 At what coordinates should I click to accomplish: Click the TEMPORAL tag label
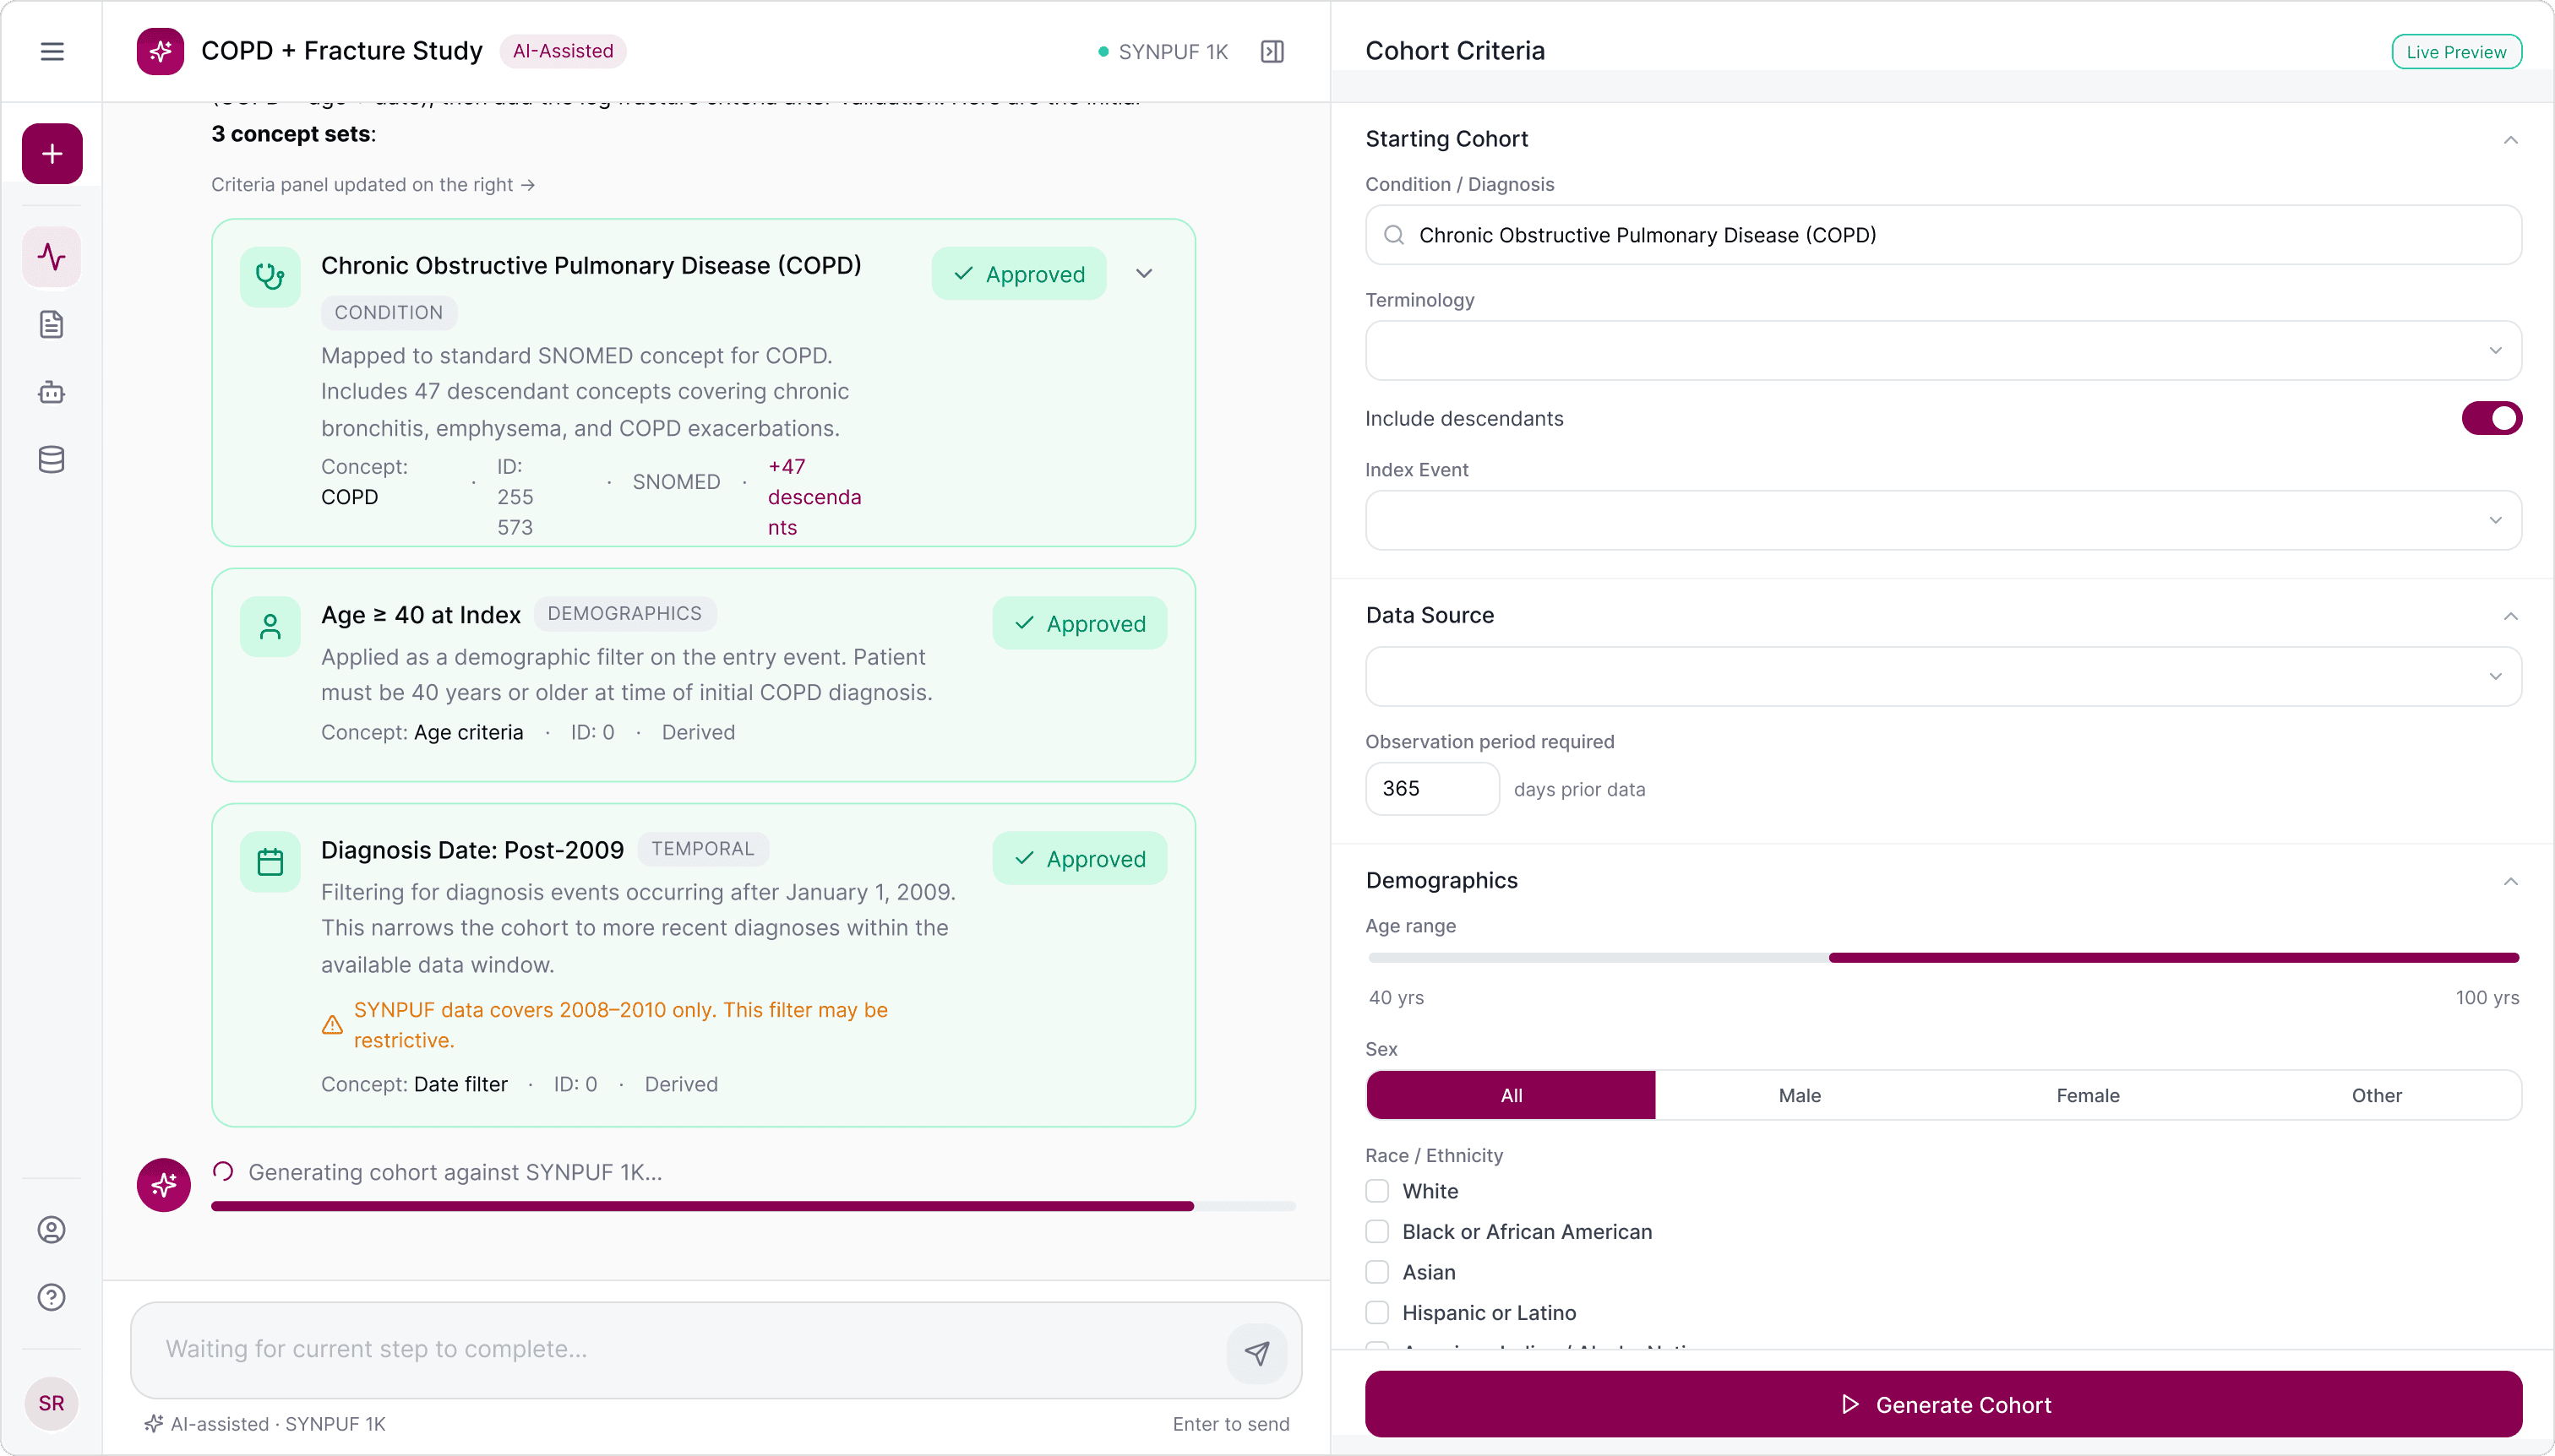pos(703,849)
